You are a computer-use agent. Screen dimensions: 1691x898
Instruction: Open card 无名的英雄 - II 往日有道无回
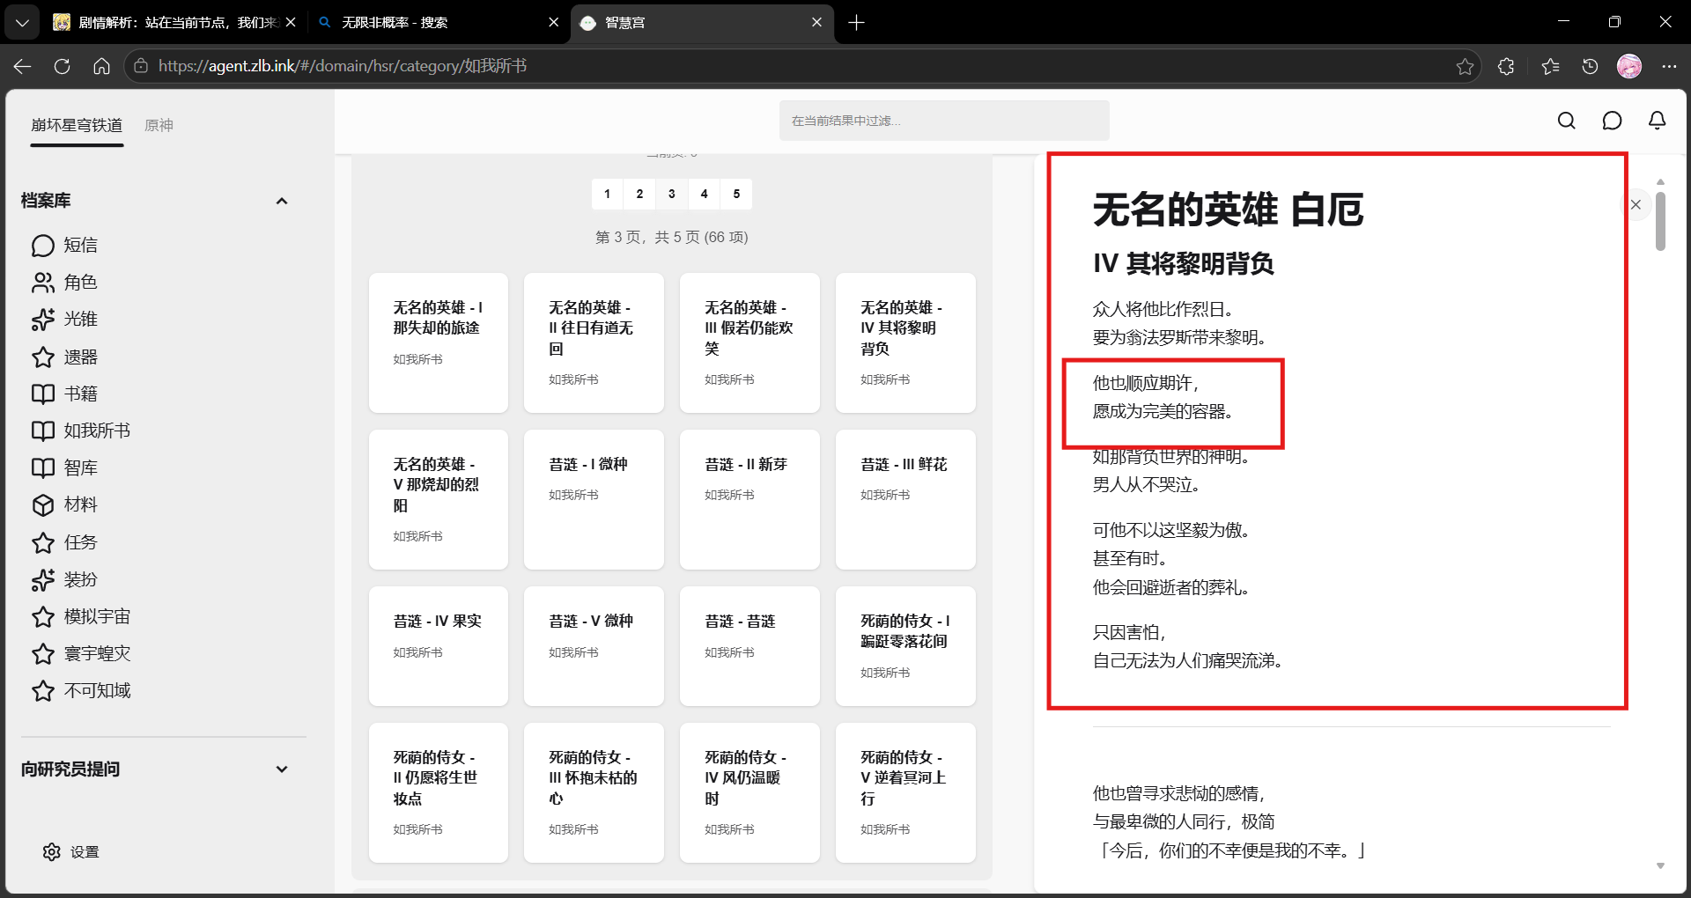pyautogui.click(x=594, y=342)
